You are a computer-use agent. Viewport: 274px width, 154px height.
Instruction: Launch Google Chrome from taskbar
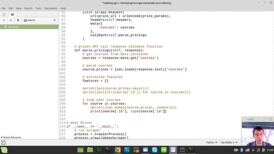[x=118, y=150]
